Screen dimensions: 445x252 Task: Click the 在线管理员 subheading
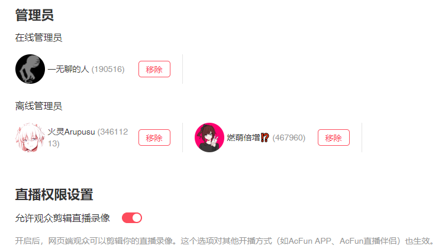[38, 38]
